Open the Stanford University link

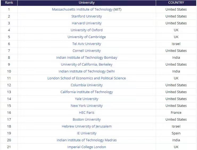click(87, 16)
